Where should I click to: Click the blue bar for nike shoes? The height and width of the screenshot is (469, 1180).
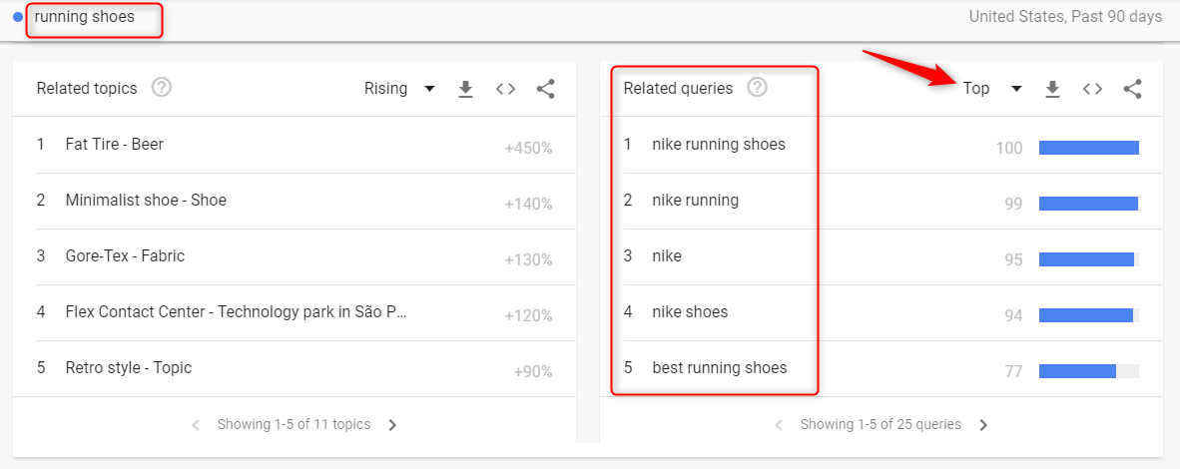tap(1085, 315)
